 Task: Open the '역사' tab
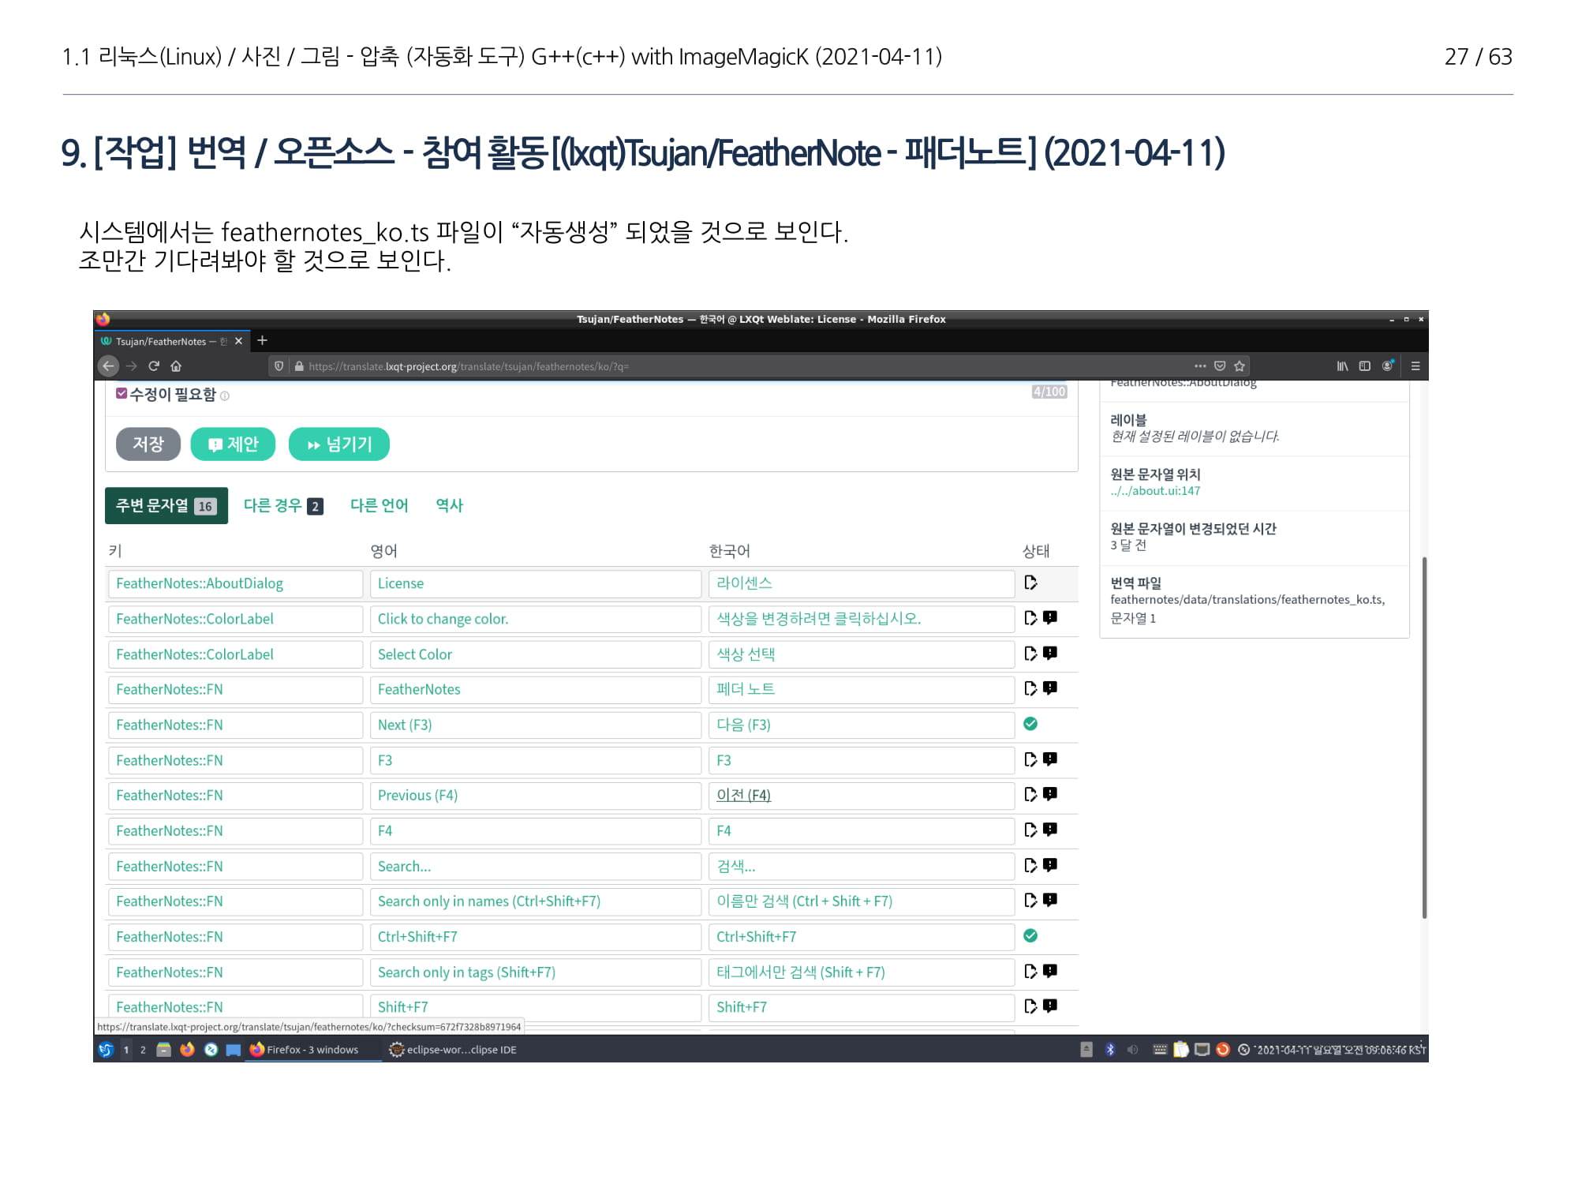click(449, 506)
